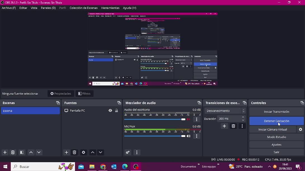Viewport: 305px width, 171px height.
Task: Open the Editar menu
Action: click(23, 8)
